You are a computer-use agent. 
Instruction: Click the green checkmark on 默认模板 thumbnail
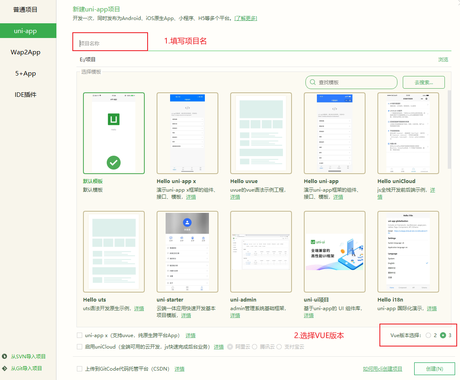tap(114, 162)
